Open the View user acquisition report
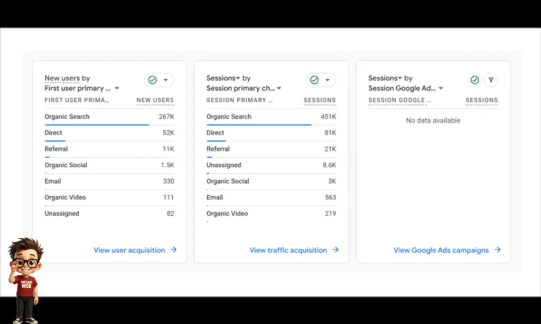541x324 pixels. (129, 250)
